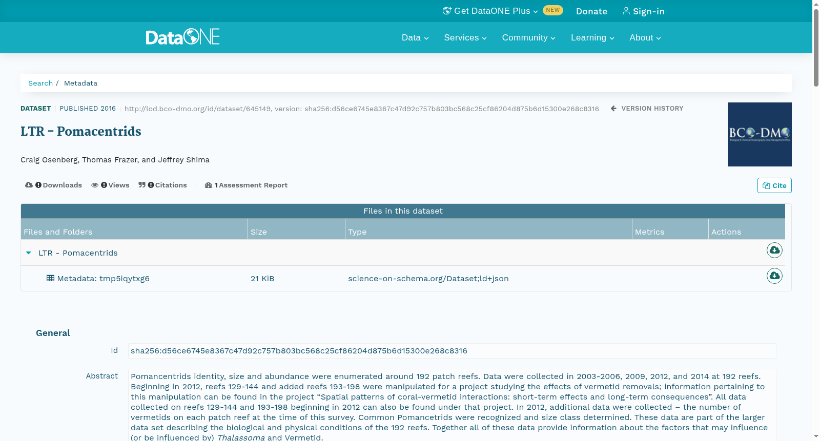Click the authors line Craig Osenberg
This screenshot has width=820, height=441.
coord(115,160)
